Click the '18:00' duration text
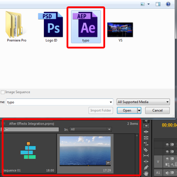The width and height of the screenshot is (177, 177). pyautogui.click(x=50, y=170)
